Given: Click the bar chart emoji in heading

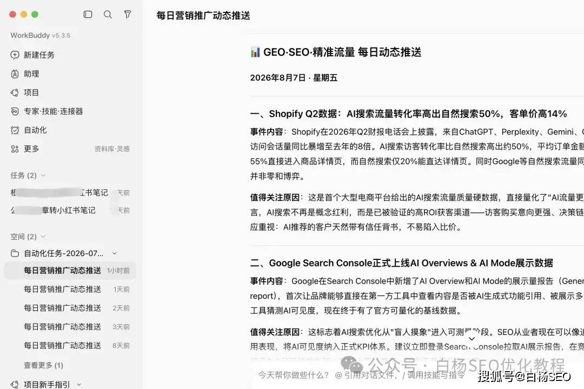Looking at the screenshot, I should click(x=255, y=52).
